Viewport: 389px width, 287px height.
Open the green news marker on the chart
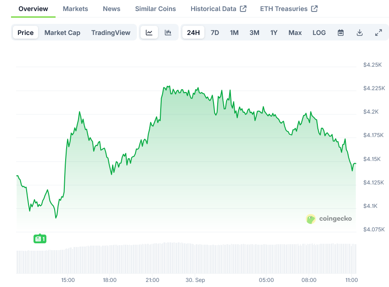[40, 239]
